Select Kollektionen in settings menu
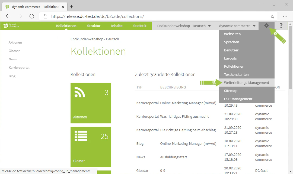 pos(246,66)
